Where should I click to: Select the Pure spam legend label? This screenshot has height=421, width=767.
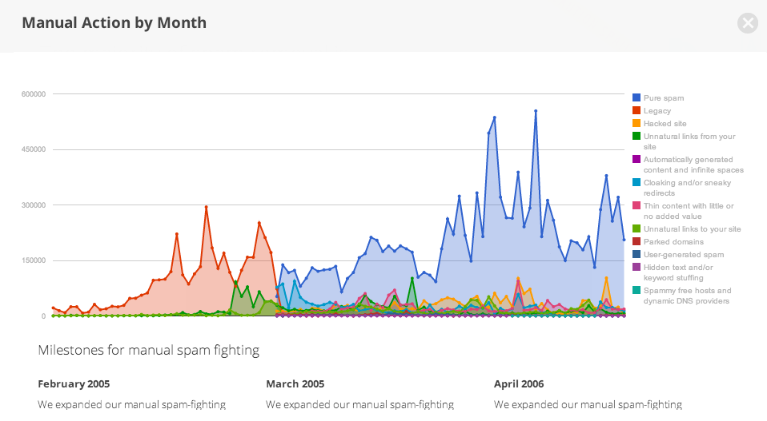pyautogui.click(x=664, y=98)
